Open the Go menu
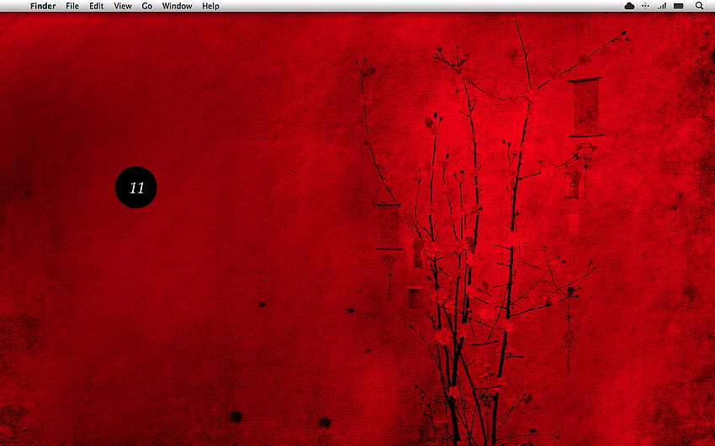The width and height of the screenshot is (715, 446). [x=147, y=6]
